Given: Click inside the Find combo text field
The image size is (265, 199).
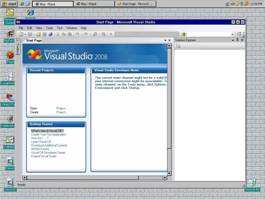Looking at the screenshot, I should point(209,34).
